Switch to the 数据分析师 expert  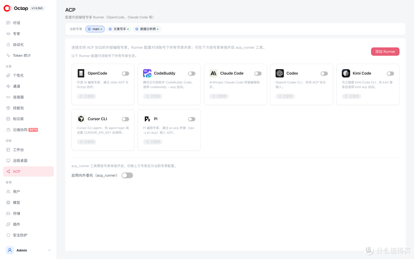pyautogui.click(x=147, y=29)
